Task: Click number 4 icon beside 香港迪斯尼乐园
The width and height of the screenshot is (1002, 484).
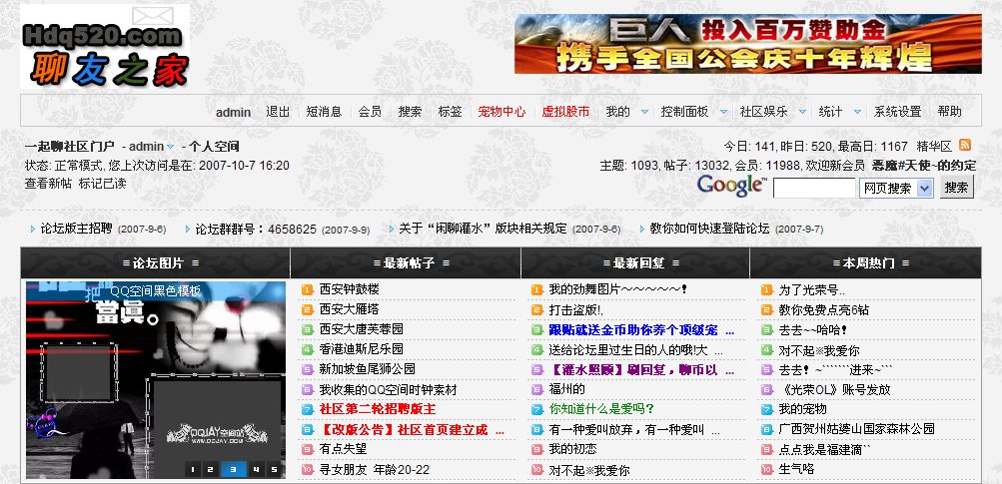Action: 307,349
